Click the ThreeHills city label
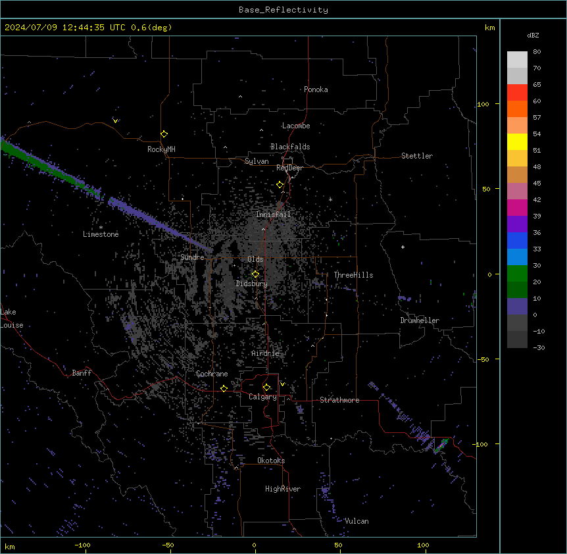This screenshot has height=554, width=567. coord(353,275)
